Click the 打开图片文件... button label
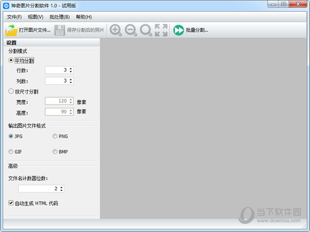 click(34, 30)
